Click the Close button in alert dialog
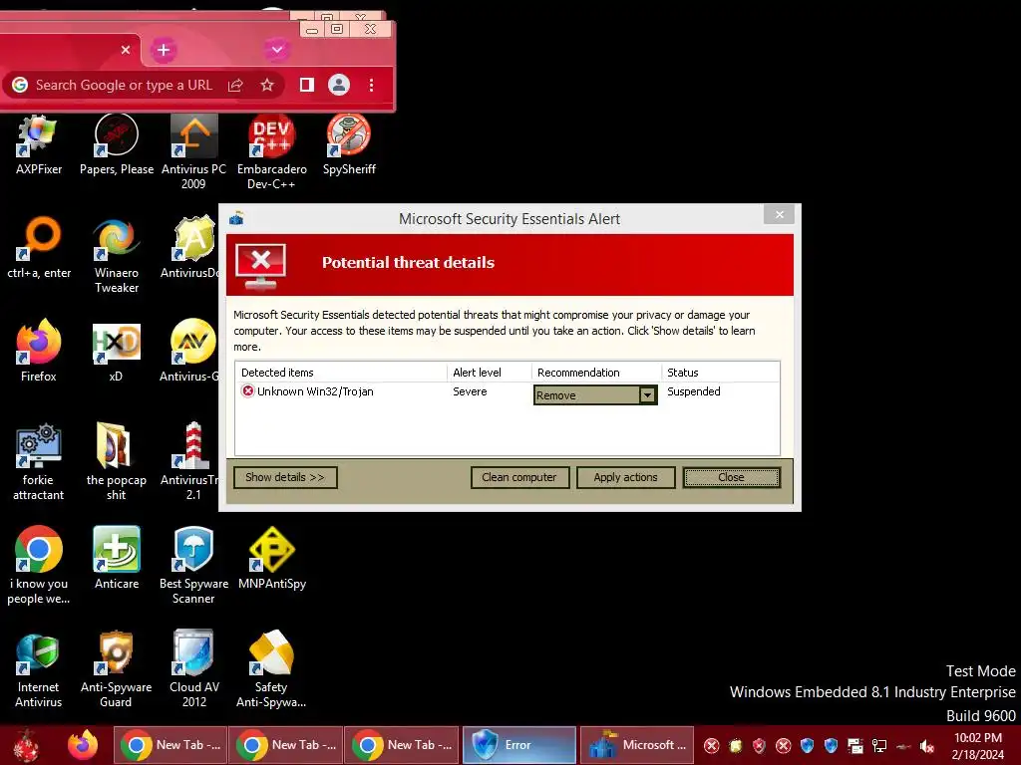 (x=731, y=477)
